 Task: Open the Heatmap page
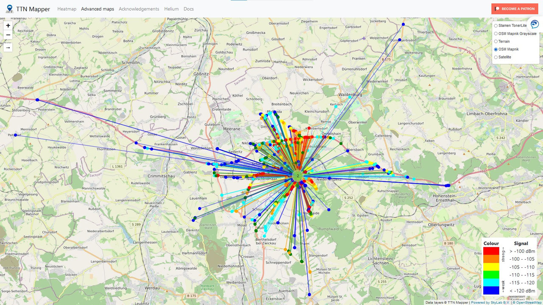pos(67,9)
